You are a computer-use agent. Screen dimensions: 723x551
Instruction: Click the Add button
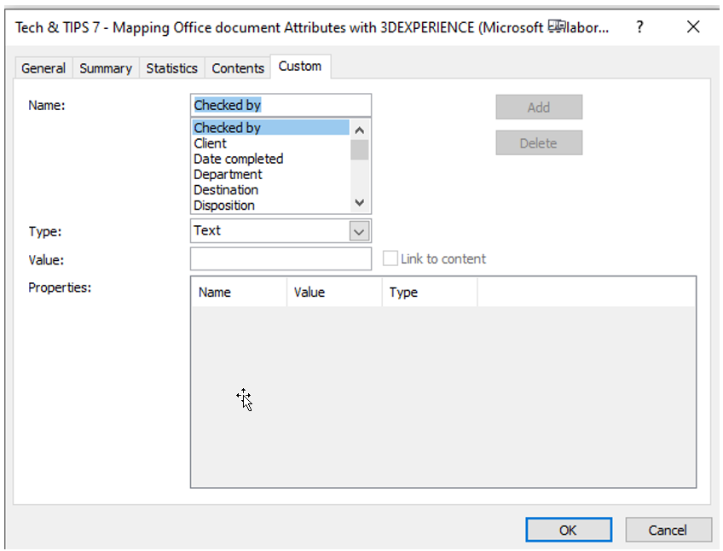pyautogui.click(x=539, y=107)
